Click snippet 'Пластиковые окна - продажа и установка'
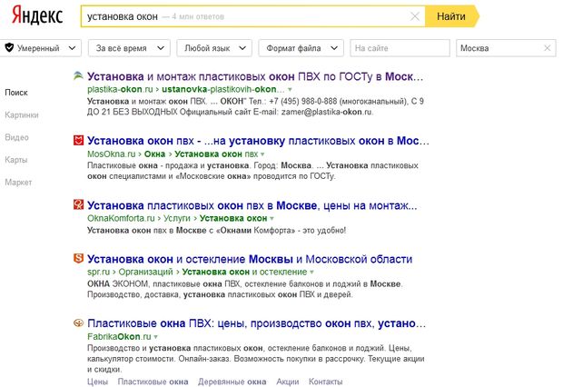 [252, 171]
